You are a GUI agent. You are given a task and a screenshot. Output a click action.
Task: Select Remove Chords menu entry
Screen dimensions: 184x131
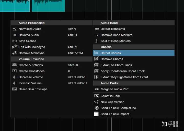tap(112, 59)
